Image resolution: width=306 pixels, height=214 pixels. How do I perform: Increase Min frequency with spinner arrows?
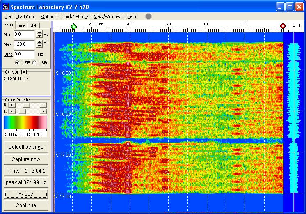39,32
